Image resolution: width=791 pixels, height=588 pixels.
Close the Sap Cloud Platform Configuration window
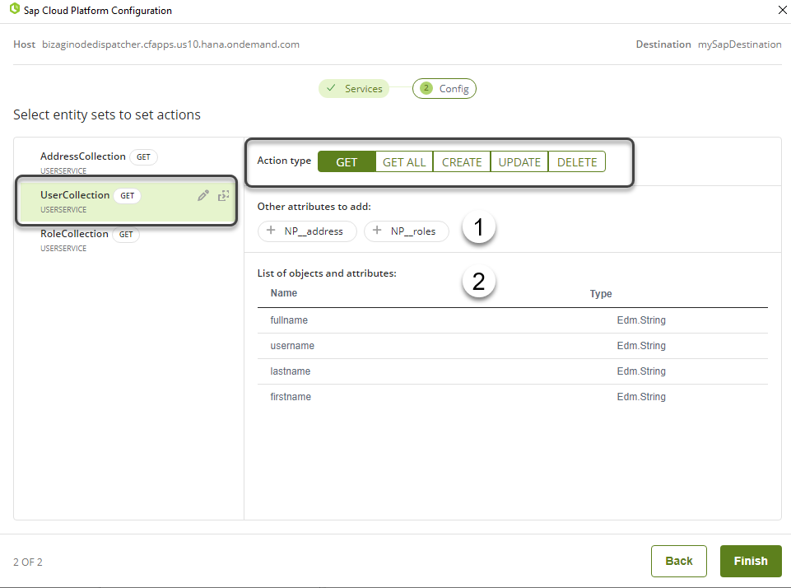783,10
